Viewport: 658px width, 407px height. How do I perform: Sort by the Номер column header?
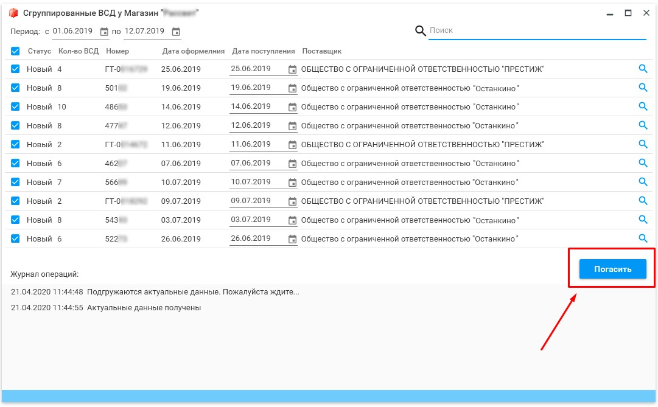(x=117, y=51)
